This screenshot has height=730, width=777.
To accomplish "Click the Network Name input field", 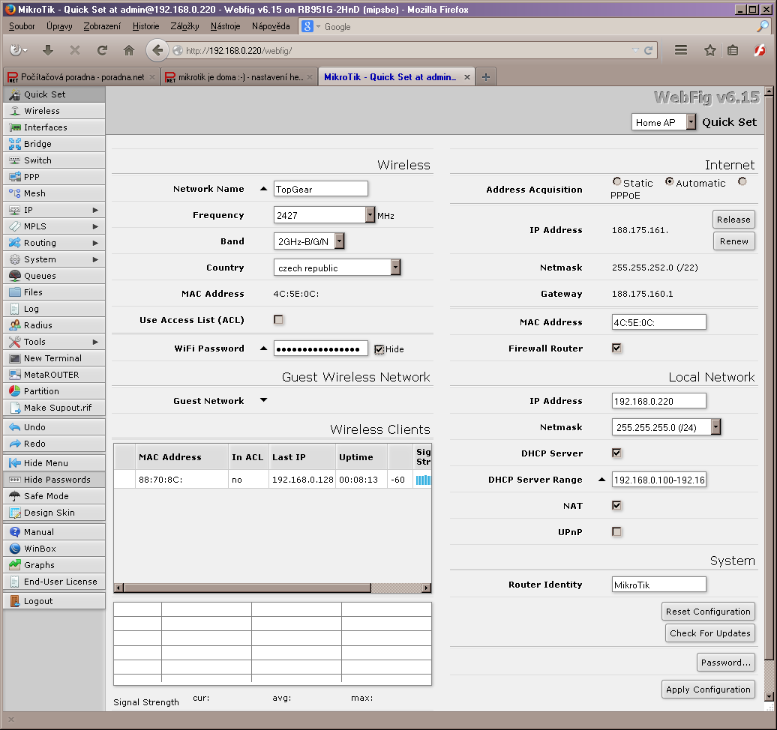I will [320, 190].
